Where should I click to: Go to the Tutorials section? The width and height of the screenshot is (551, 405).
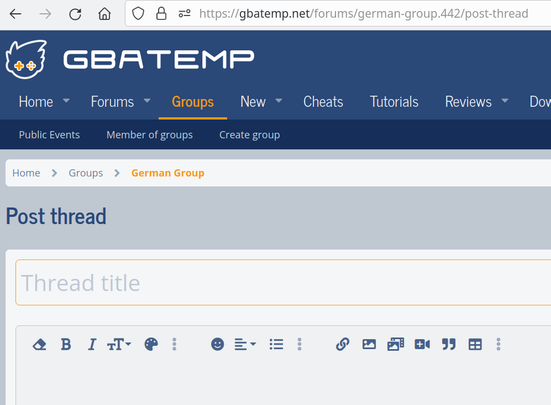(394, 102)
